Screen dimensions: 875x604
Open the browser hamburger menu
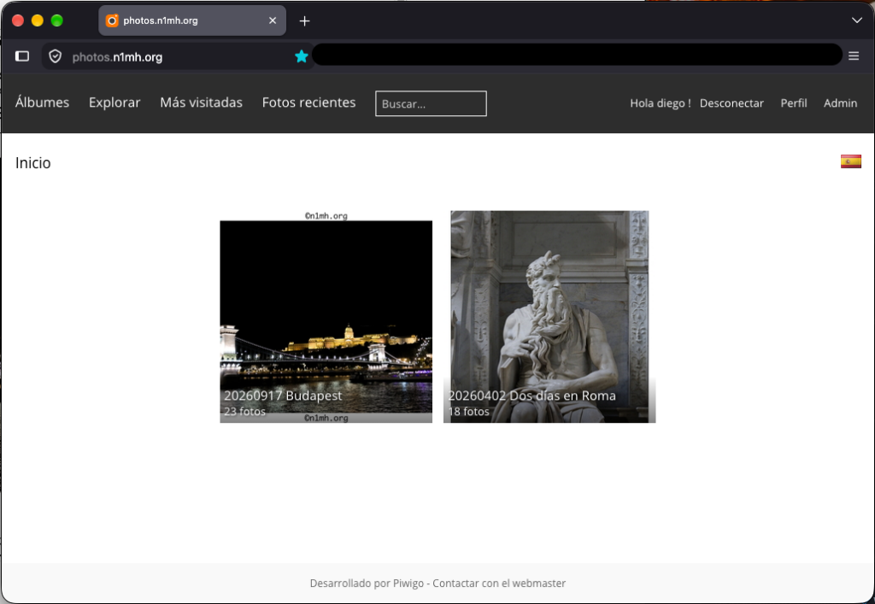pos(854,56)
